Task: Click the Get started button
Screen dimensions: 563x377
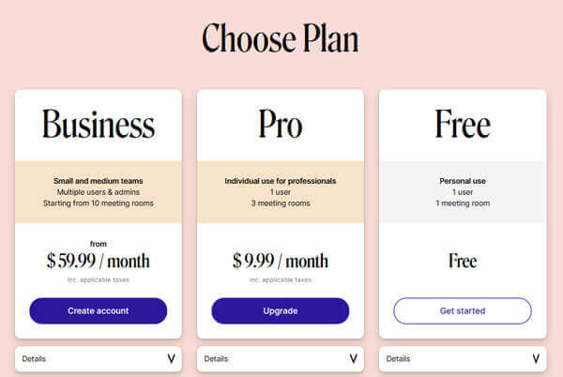Action: point(462,310)
